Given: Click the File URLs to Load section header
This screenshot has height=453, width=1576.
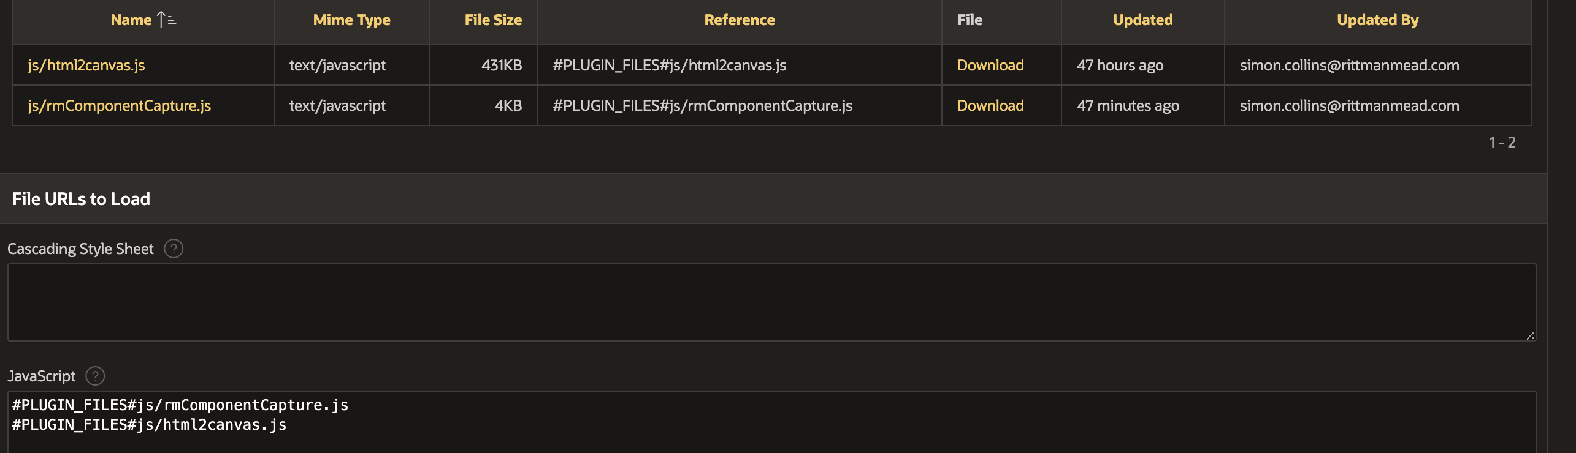Looking at the screenshot, I should (80, 198).
